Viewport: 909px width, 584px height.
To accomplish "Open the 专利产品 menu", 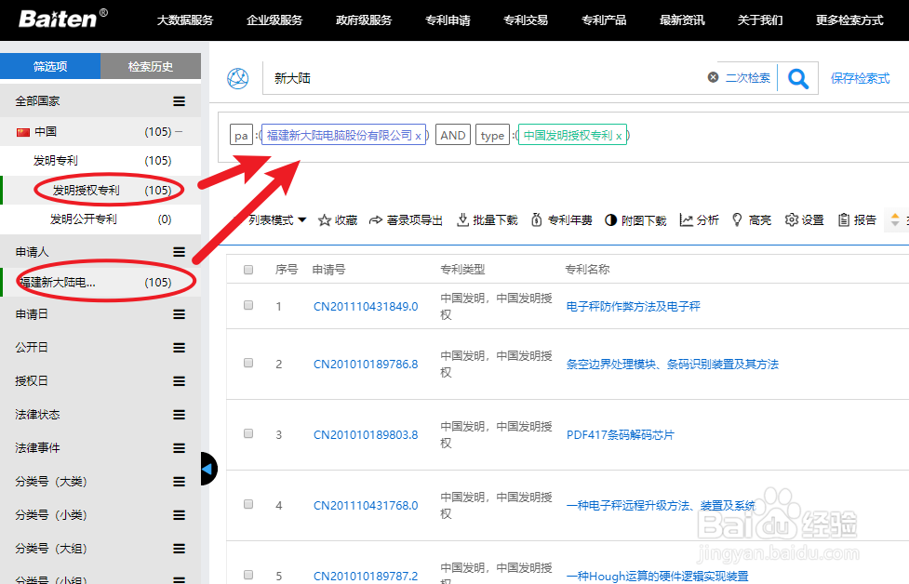I will 604,20.
